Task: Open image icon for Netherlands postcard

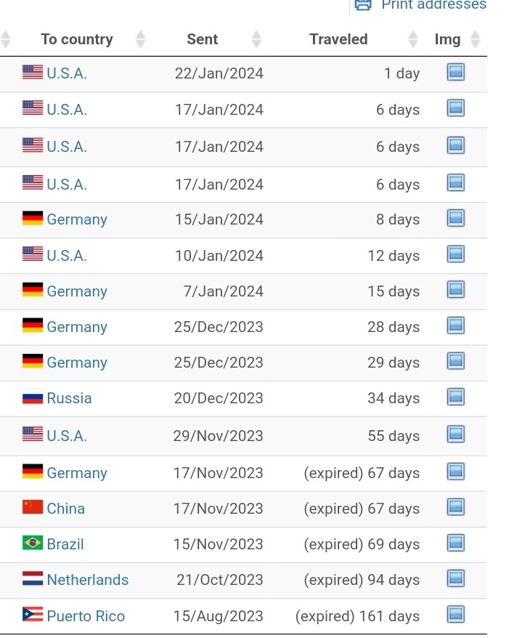Action: point(455,578)
